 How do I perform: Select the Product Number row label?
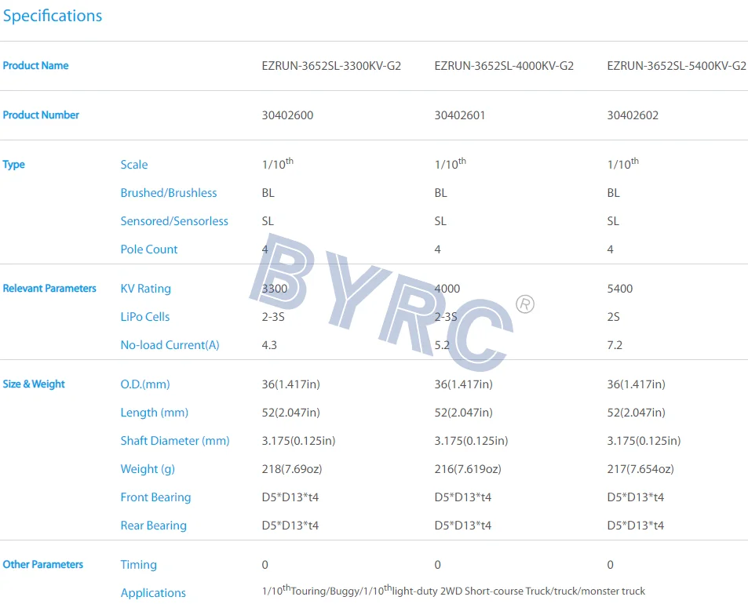coord(41,115)
